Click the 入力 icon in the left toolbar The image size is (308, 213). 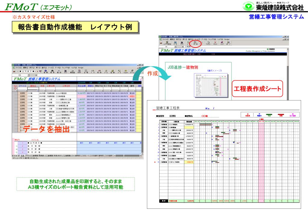click(93, 72)
